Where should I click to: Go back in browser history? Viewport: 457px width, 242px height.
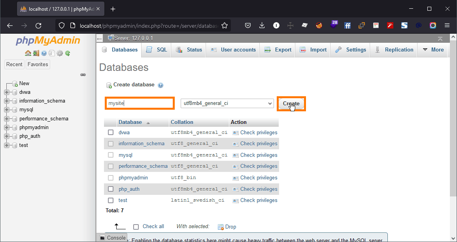click(10, 26)
